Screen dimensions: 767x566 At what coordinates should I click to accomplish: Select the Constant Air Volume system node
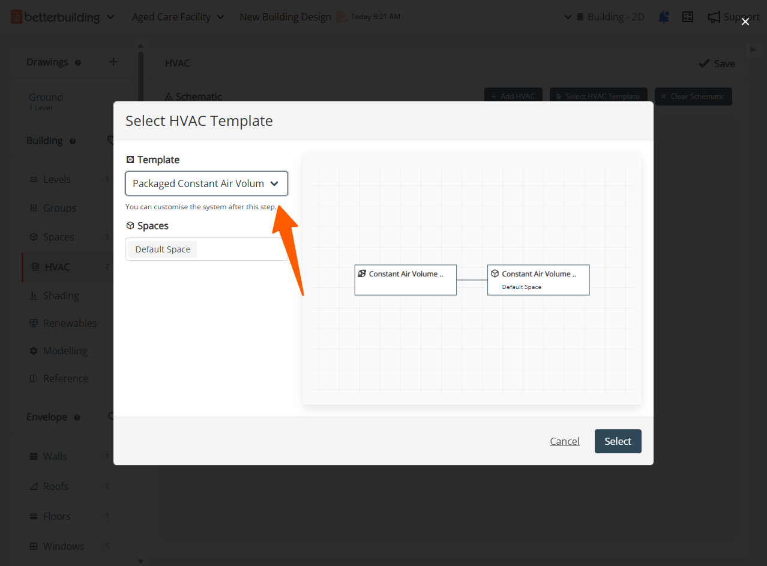406,279
